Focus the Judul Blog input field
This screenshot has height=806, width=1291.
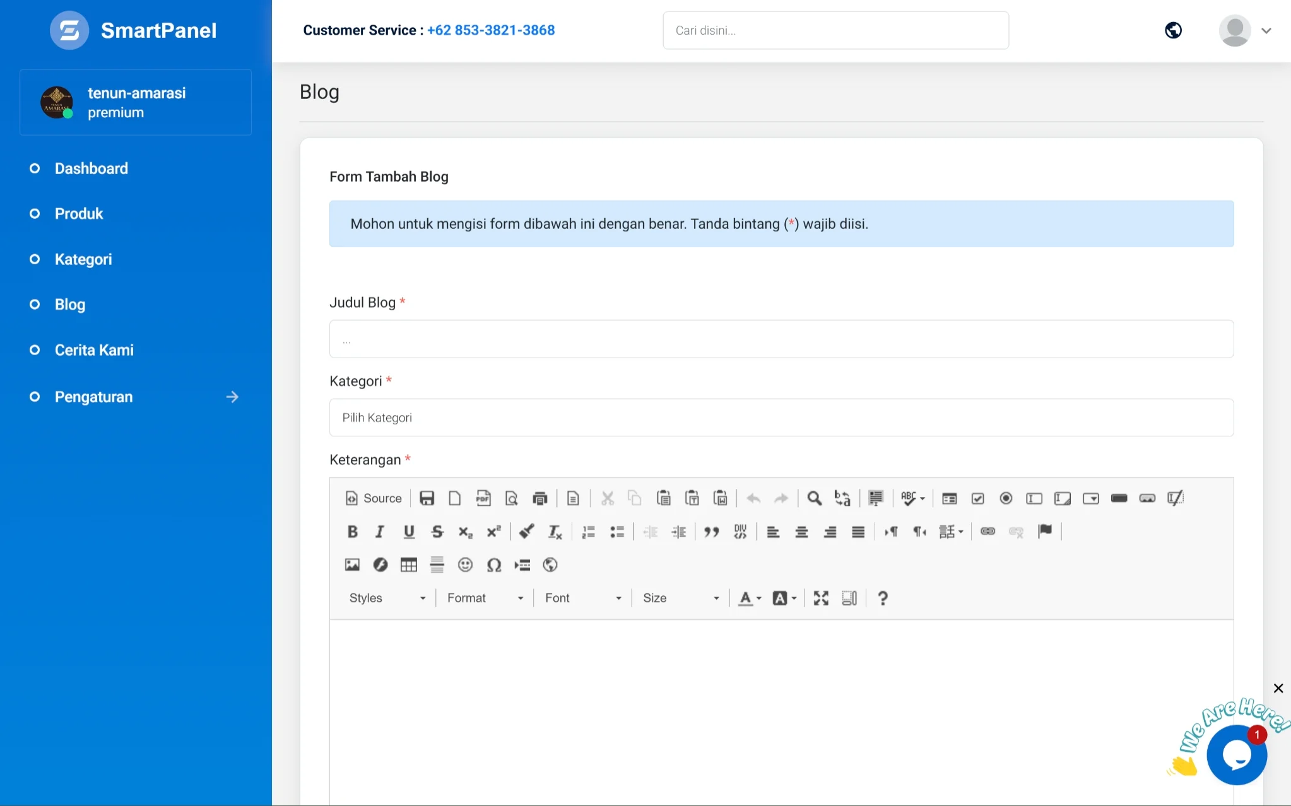pyautogui.click(x=781, y=339)
